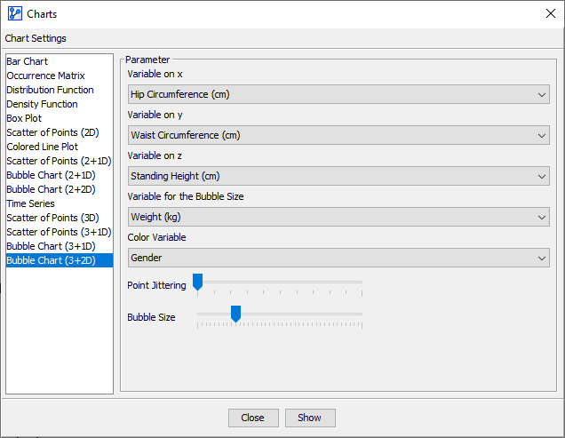565x438 pixels.
Task: Select Time Series chart type
Action: pos(31,203)
